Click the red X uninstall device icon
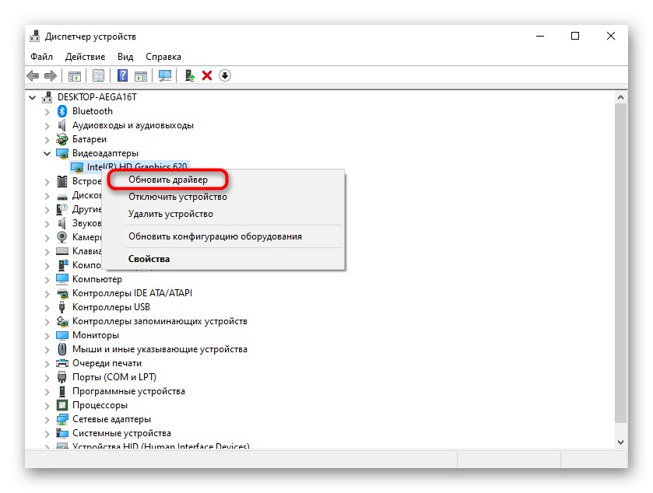 [207, 75]
